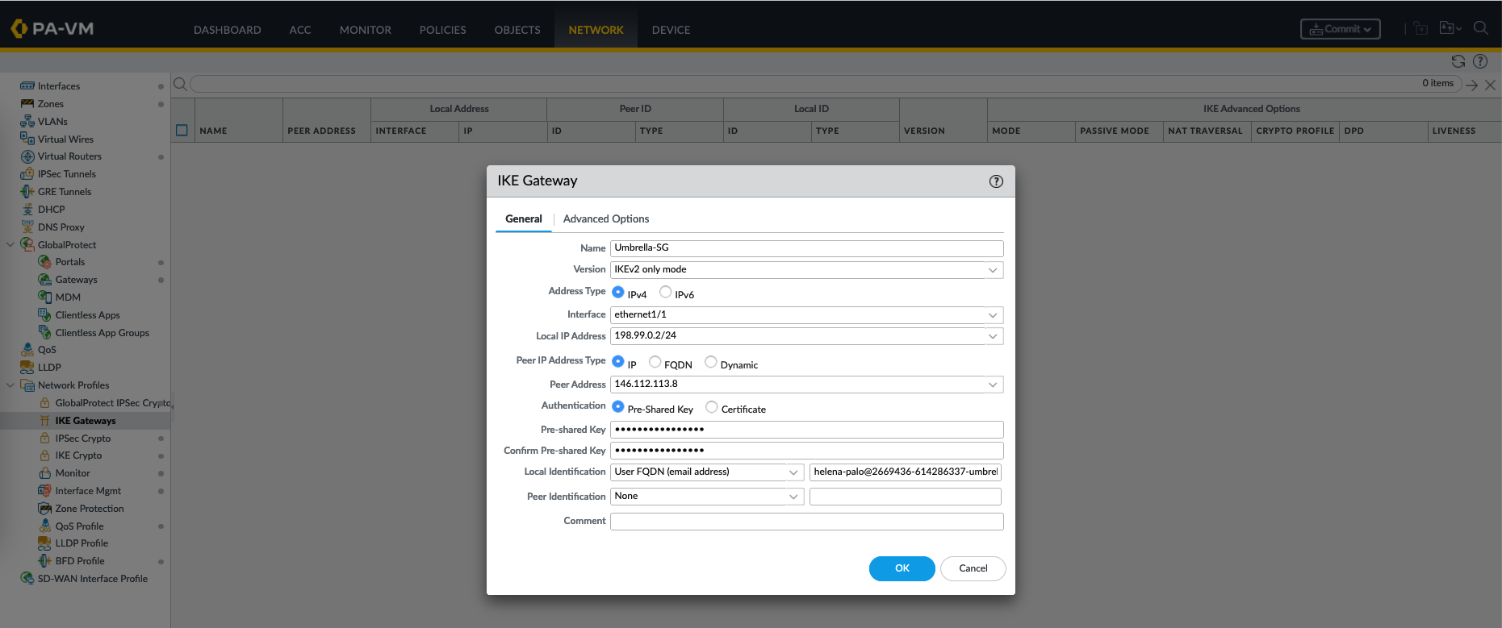Open the POLICIES top menu

[442, 30]
